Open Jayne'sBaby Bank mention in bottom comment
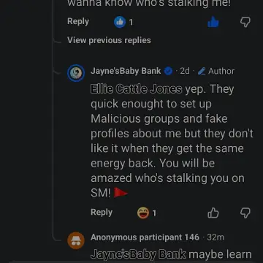This screenshot has height=263, width=263. tap(138, 254)
